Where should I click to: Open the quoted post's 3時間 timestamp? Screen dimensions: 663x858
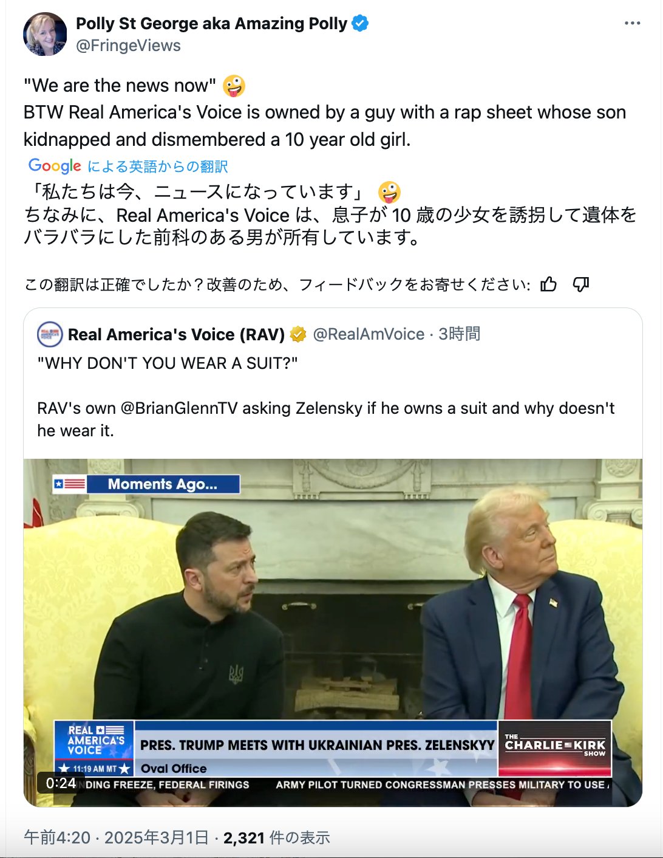point(460,334)
